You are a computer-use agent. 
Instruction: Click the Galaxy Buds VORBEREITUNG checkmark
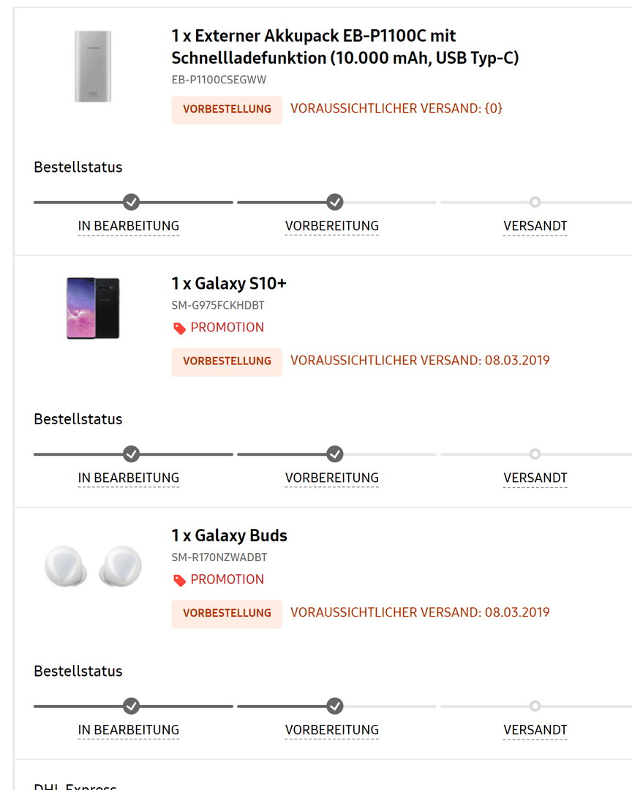click(334, 706)
